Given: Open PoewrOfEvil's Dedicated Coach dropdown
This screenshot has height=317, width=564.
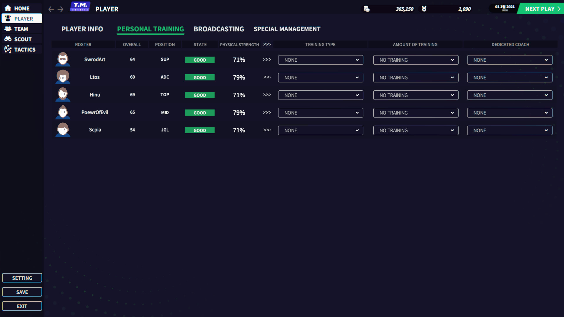Looking at the screenshot, I should click(510, 113).
